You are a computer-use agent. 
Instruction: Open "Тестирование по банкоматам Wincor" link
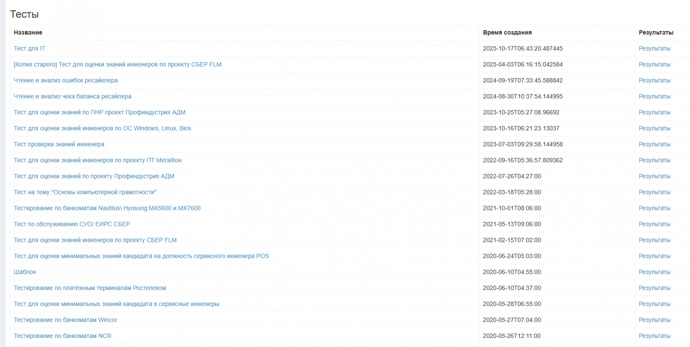tap(65, 320)
